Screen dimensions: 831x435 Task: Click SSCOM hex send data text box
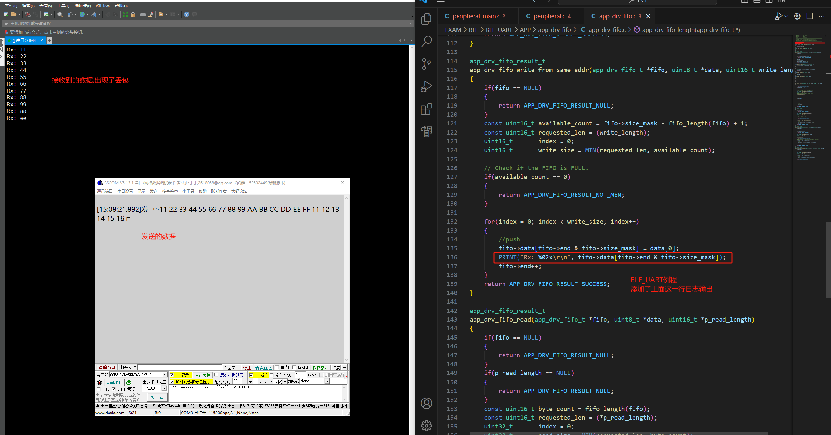click(255, 394)
